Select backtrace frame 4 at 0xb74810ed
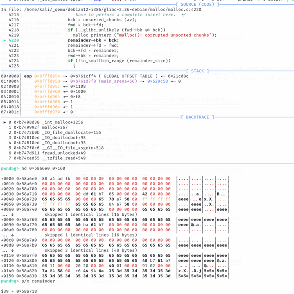 tap(47, 143)
